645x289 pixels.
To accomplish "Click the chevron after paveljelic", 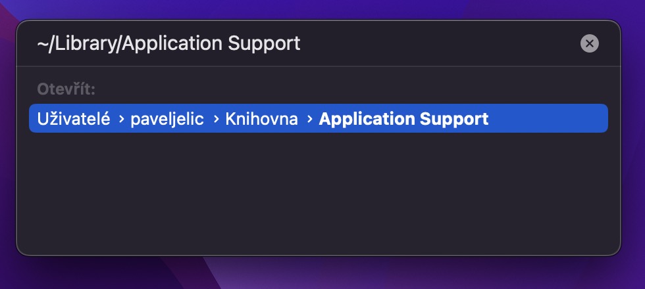I will (215, 119).
